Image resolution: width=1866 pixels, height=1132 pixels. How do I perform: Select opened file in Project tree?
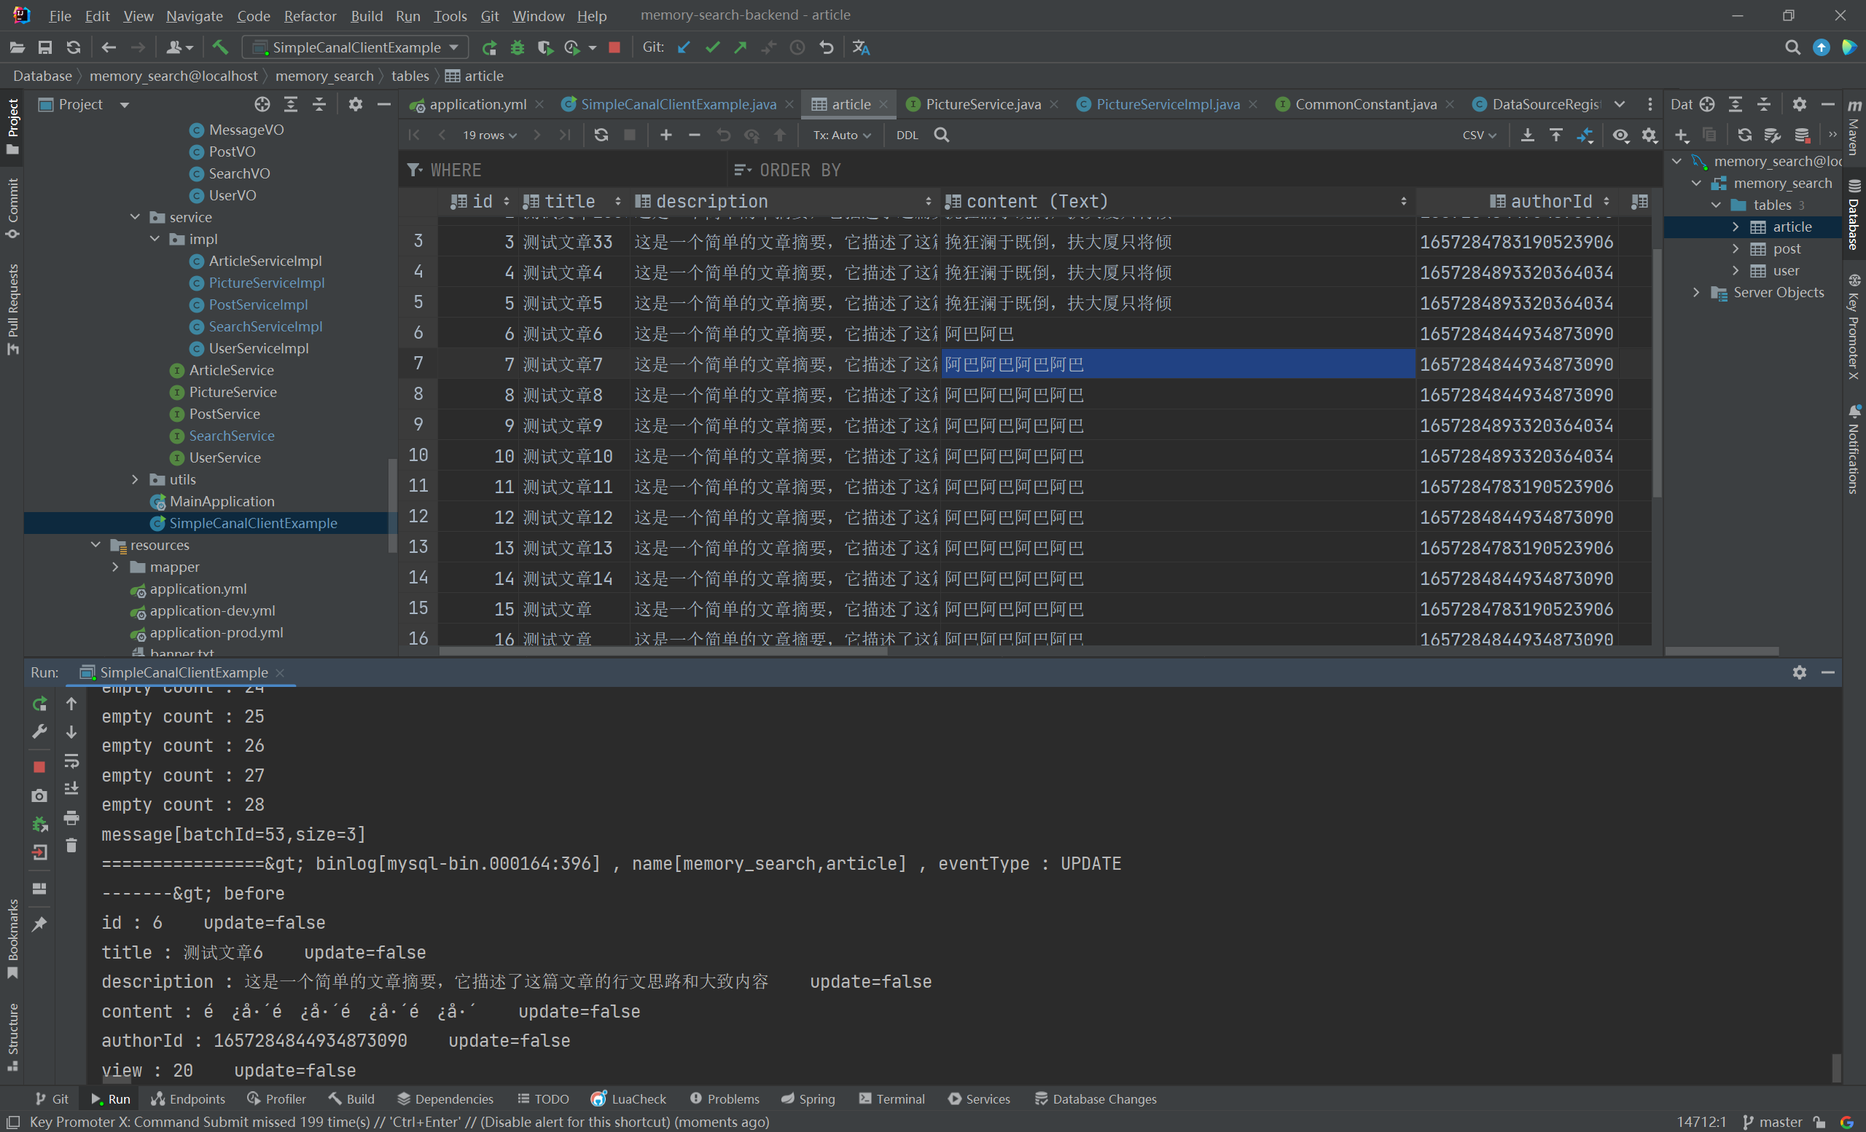262,104
